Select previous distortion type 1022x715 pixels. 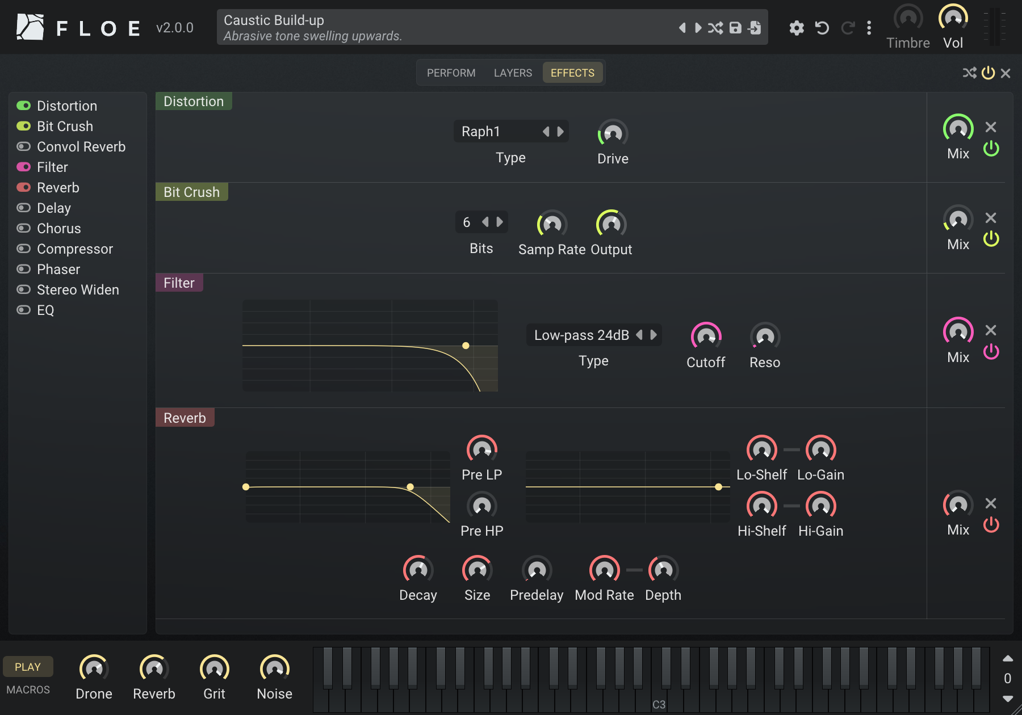(x=546, y=132)
